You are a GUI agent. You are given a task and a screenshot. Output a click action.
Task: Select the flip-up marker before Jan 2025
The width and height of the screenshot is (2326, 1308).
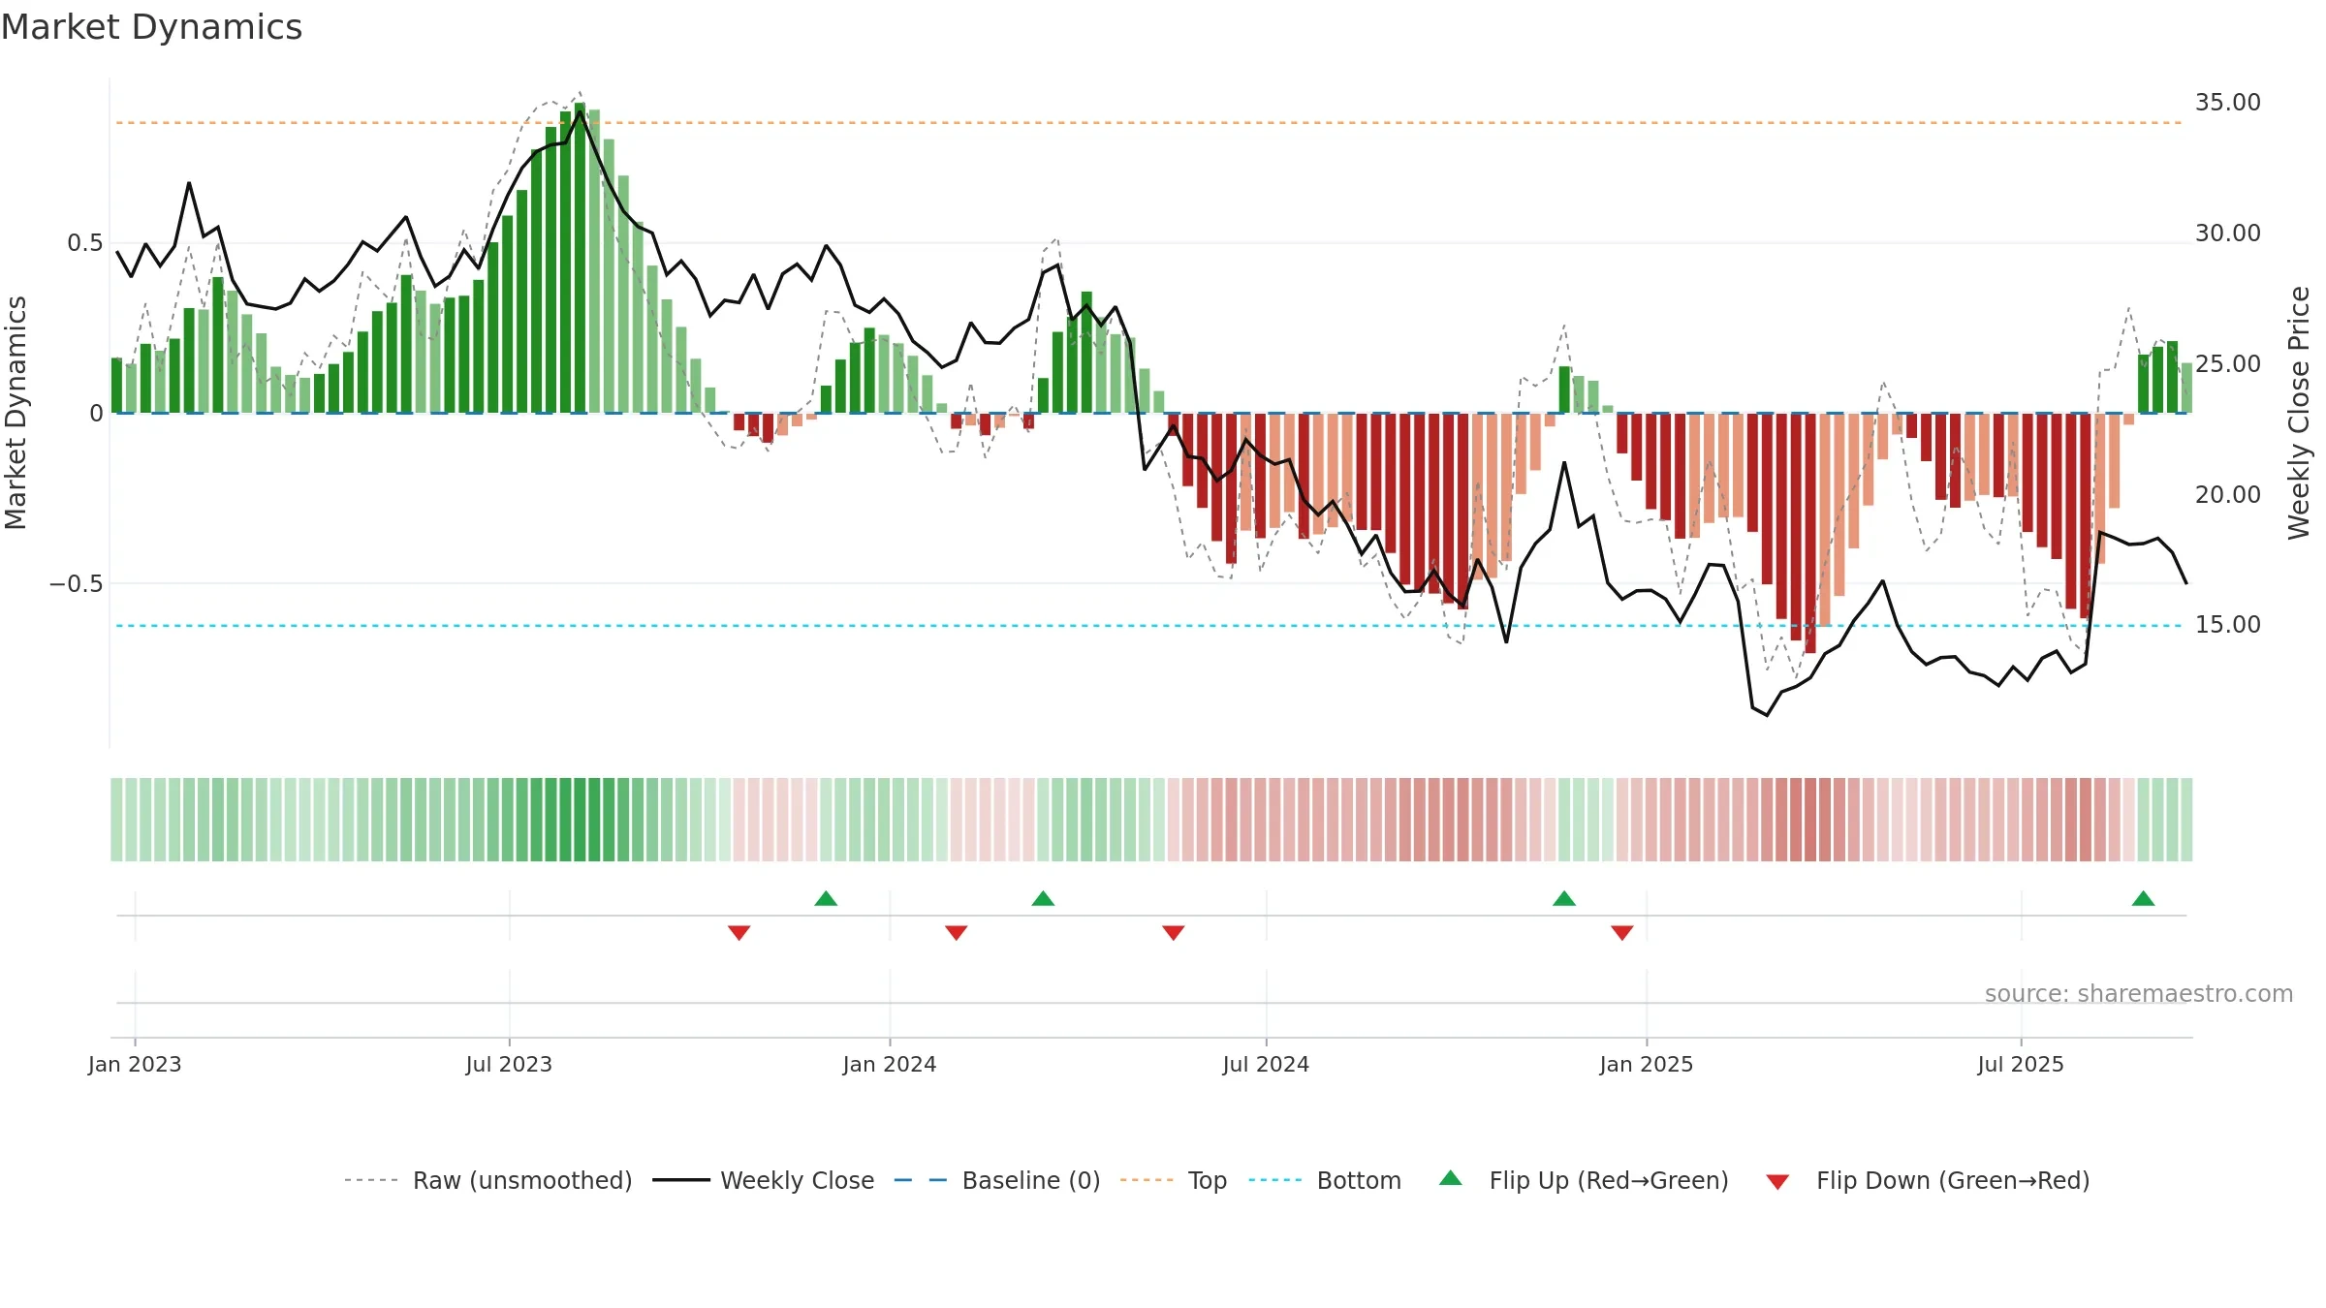point(1564,898)
